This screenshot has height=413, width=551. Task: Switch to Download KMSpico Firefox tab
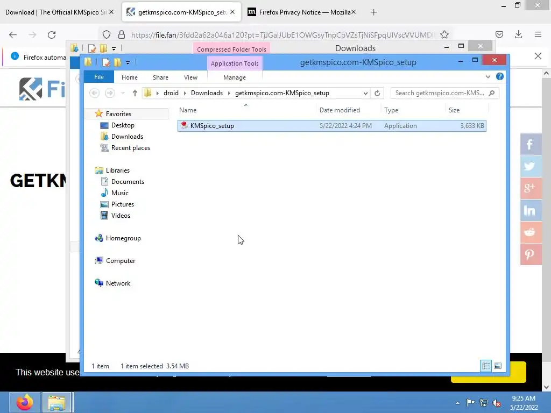click(56, 12)
